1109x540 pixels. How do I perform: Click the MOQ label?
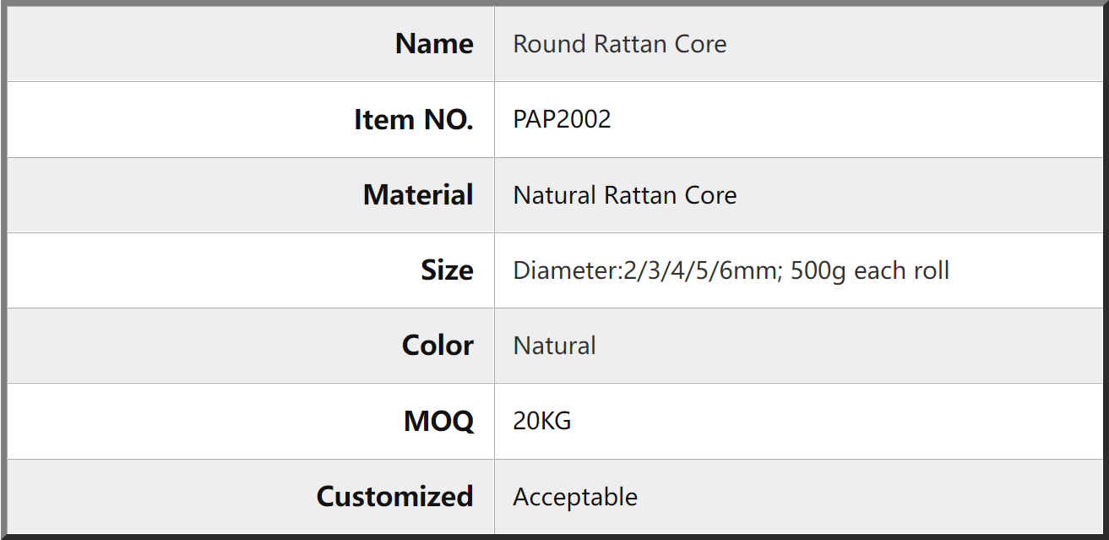(439, 421)
